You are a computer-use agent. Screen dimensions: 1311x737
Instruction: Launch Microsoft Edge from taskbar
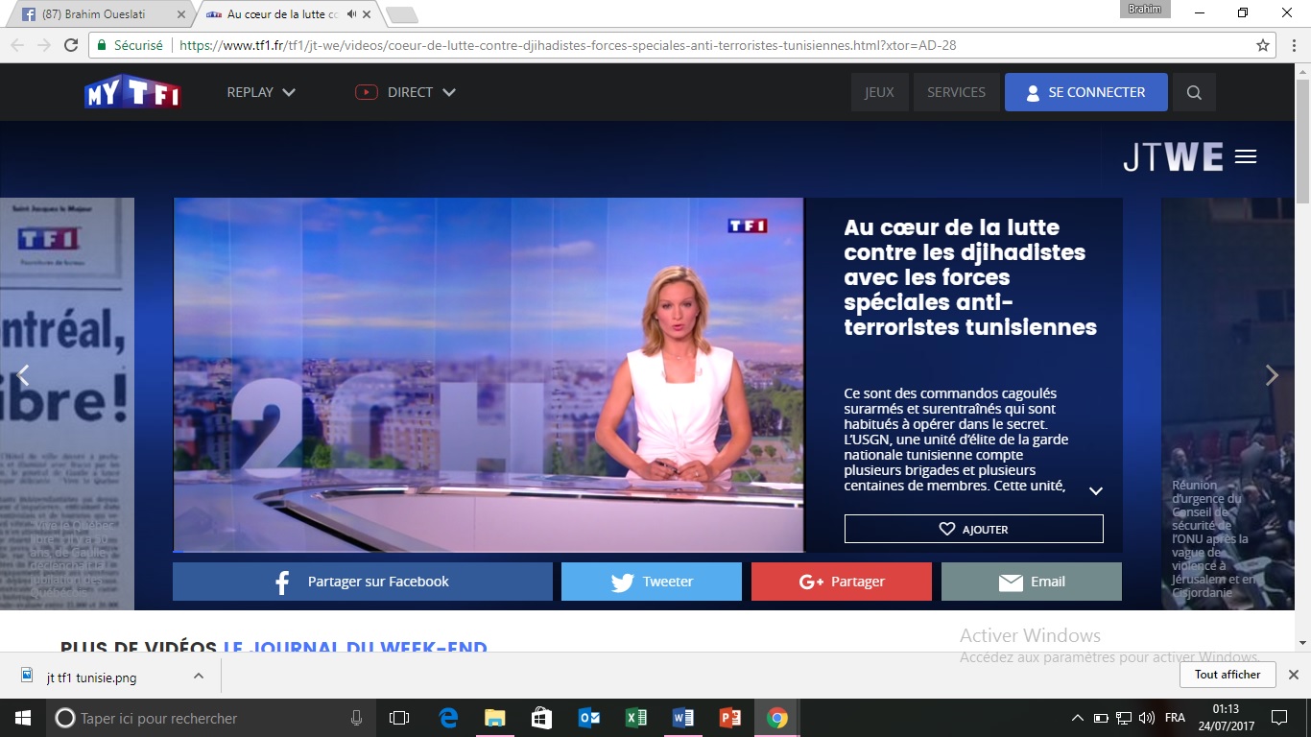click(x=448, y=718)
